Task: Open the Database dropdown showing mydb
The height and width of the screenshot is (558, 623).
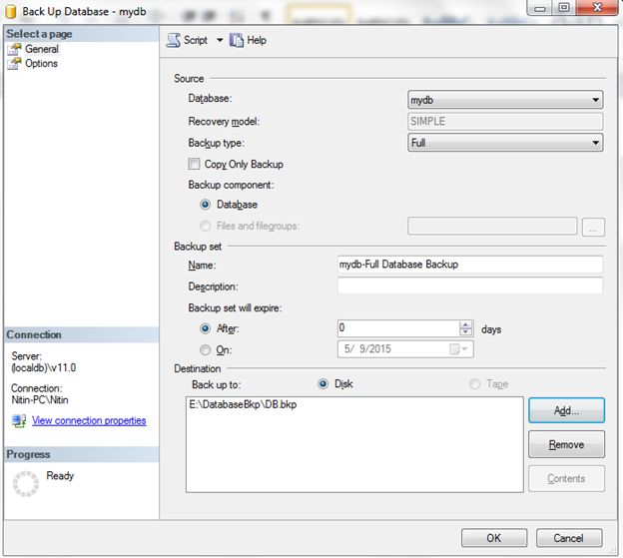Action: (x=505, y=100)
